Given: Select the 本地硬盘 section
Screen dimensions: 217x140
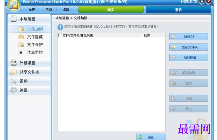Looking at the screenshot, I should click(29, 19).
